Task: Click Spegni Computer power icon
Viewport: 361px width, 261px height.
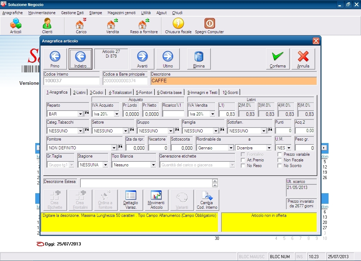Action: click(x=209, y=25)
